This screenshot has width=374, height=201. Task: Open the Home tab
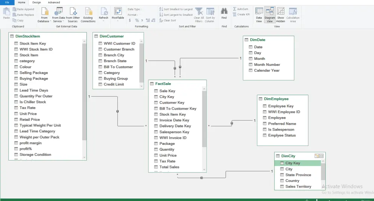[21, 2]
